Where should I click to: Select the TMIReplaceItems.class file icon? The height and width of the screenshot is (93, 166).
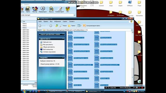(x=70, y=72)
